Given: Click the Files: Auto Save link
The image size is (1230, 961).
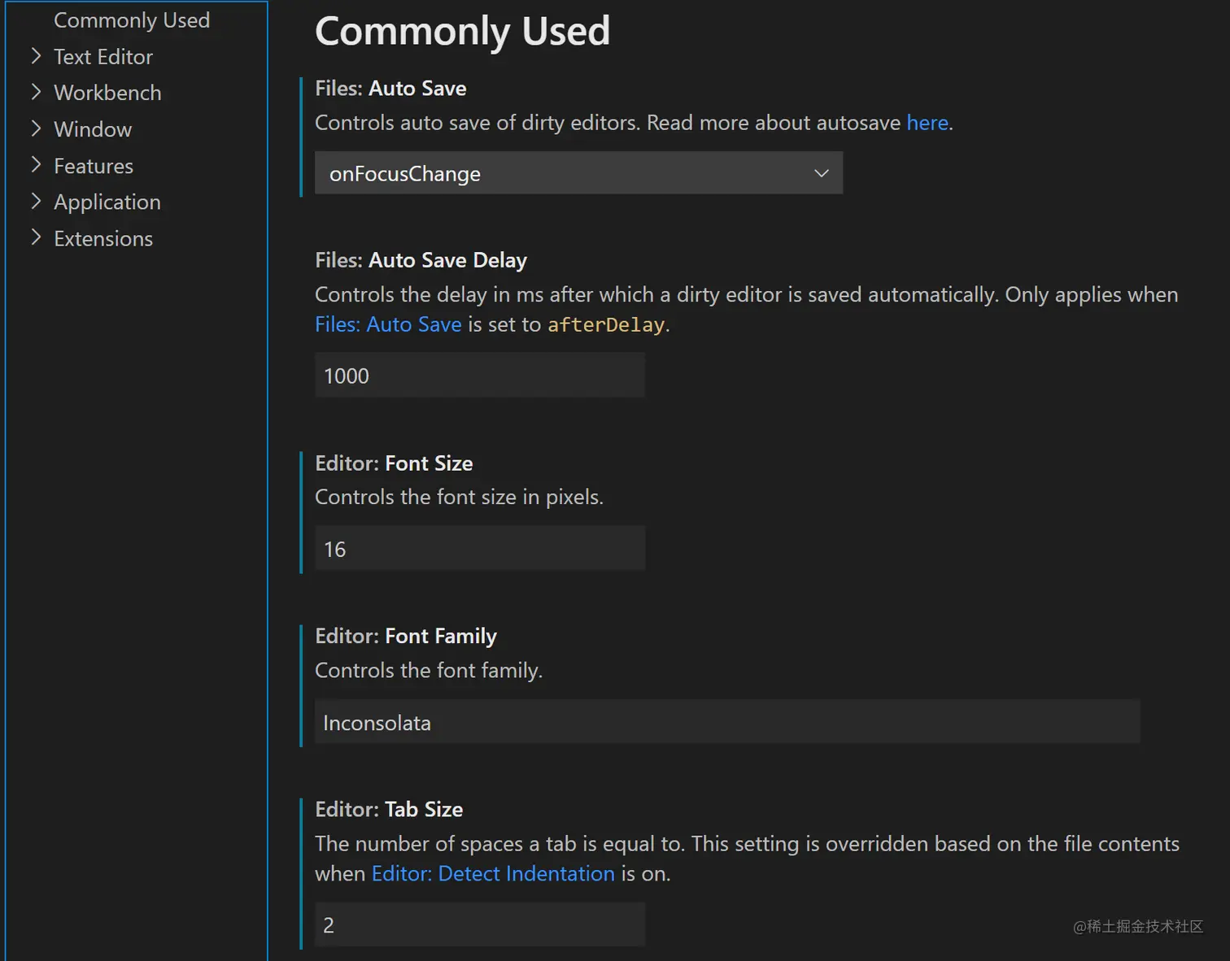Looking at the screenshot, I should click(388, 324).
